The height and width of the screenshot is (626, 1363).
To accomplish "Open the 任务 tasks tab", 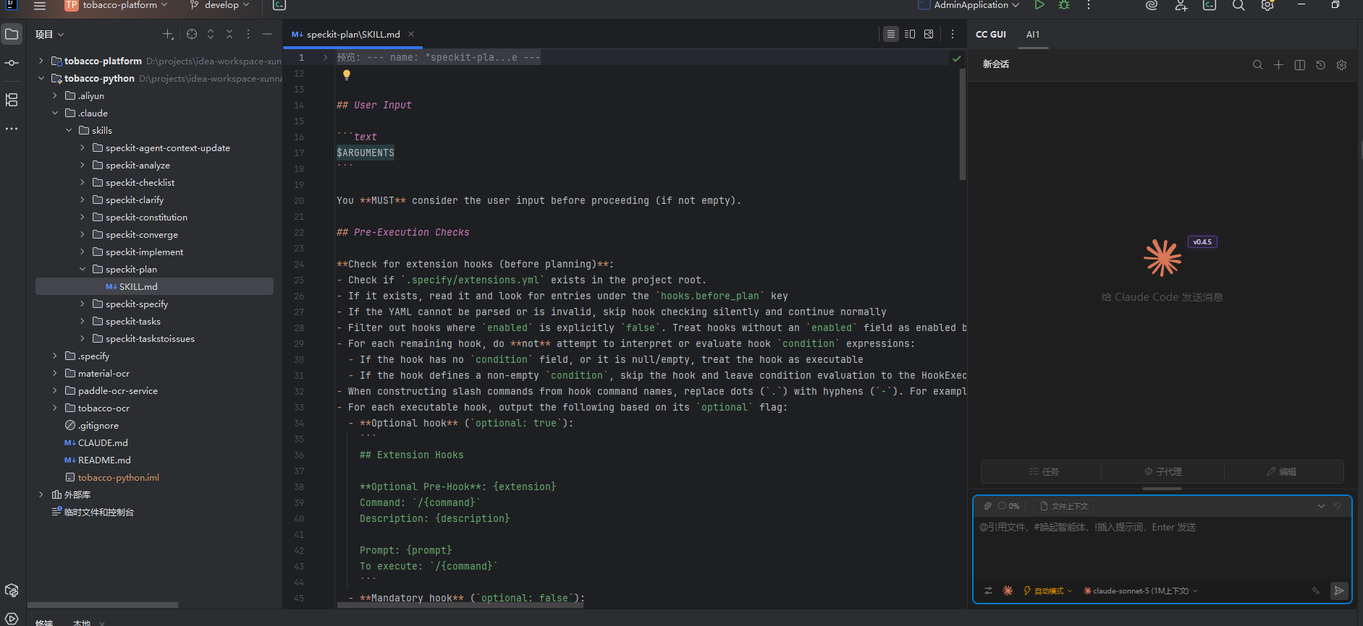I will [1044, 471].
